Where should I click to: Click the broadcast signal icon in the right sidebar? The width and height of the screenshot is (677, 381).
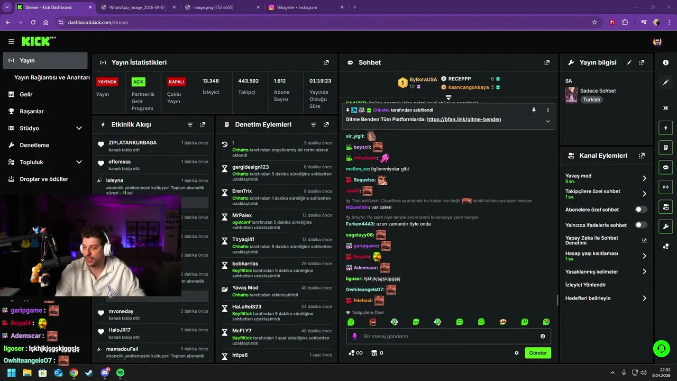click(666, 187)
